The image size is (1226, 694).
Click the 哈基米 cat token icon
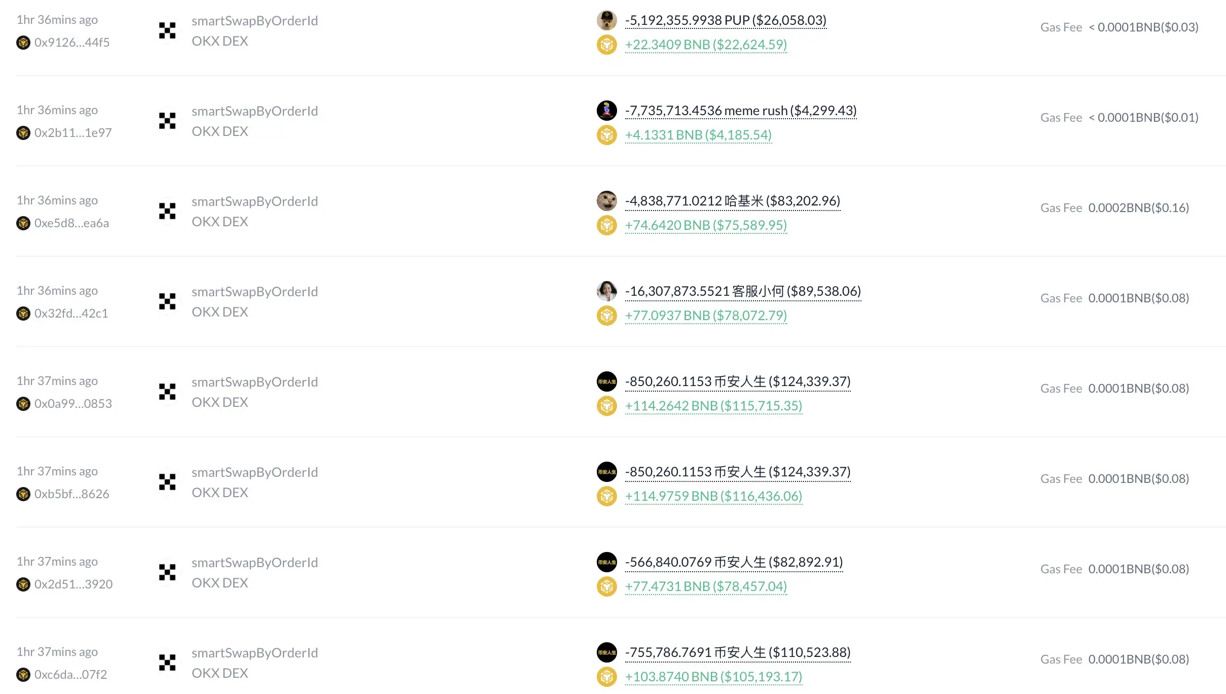coord(606,201)
